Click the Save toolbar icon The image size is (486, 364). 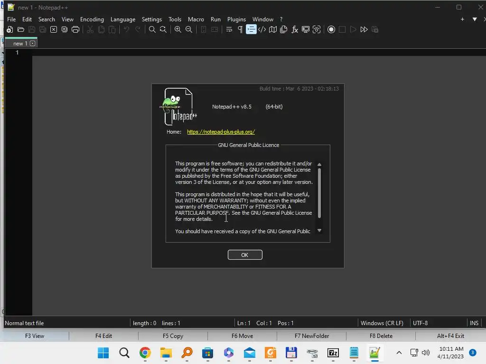pos(32,29)
